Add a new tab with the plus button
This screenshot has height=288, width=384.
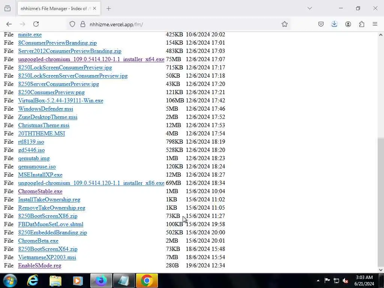click(x=109, y=8)
